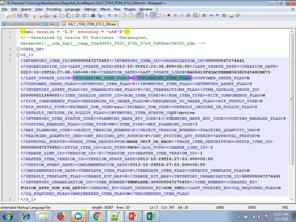Open Firefox from the taskbar

[61, 216]
